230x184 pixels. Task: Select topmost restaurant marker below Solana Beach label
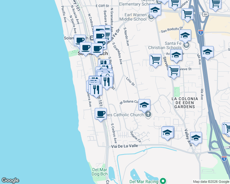104,62
